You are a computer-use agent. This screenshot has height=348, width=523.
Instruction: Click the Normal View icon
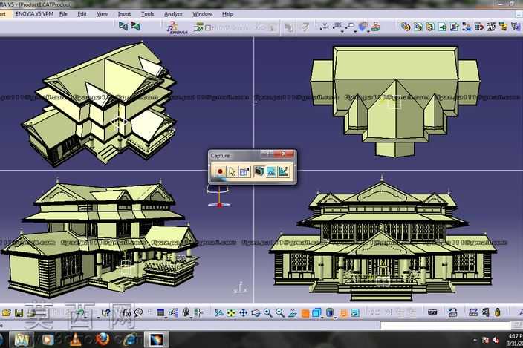293,312
